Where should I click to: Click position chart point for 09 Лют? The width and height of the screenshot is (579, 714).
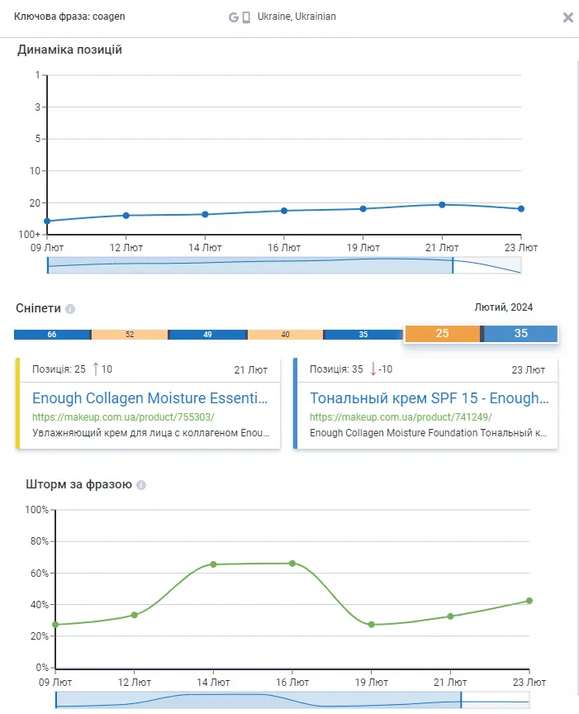point(47,221)
